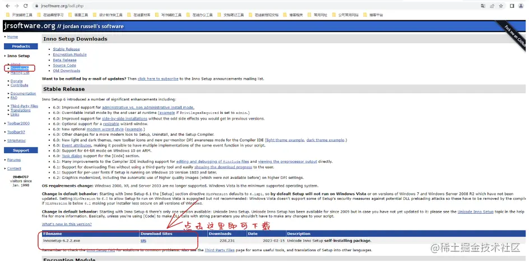Viewport: 529px width, 262px height.
Task: Open the 写作辅助工具 bookmark folder
Action: click(168, 15)
